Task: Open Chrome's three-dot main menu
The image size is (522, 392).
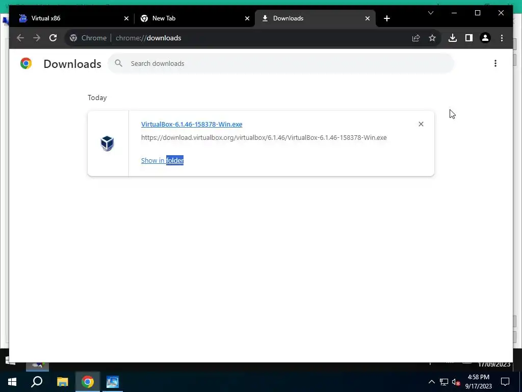Action: pyautogui.click(x=502, y=38)
